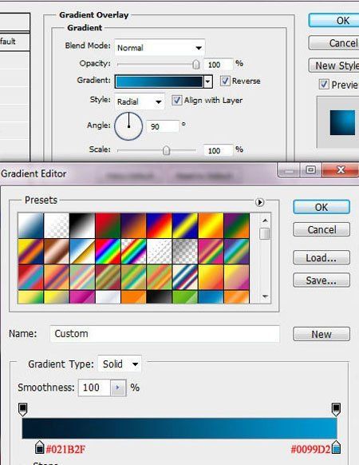Screen dimensions: 359x465
Task: Toggle the Reverse checkbox
Action: pos(225,81)
